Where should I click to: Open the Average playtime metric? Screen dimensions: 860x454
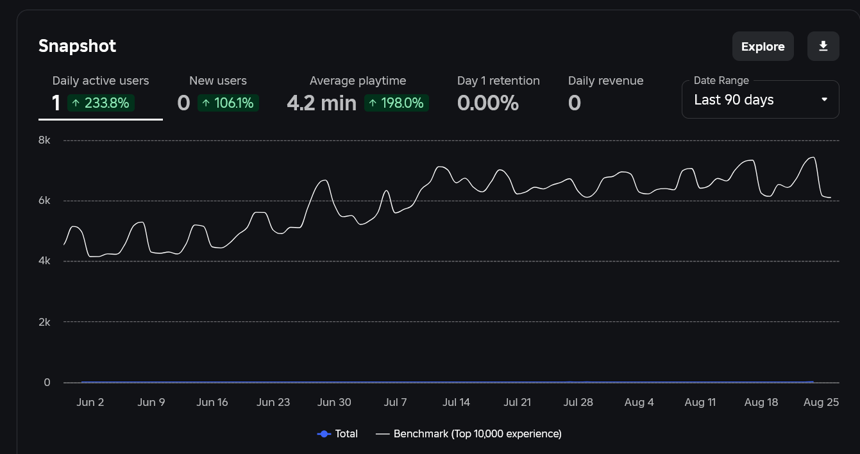tap(357, 81)
